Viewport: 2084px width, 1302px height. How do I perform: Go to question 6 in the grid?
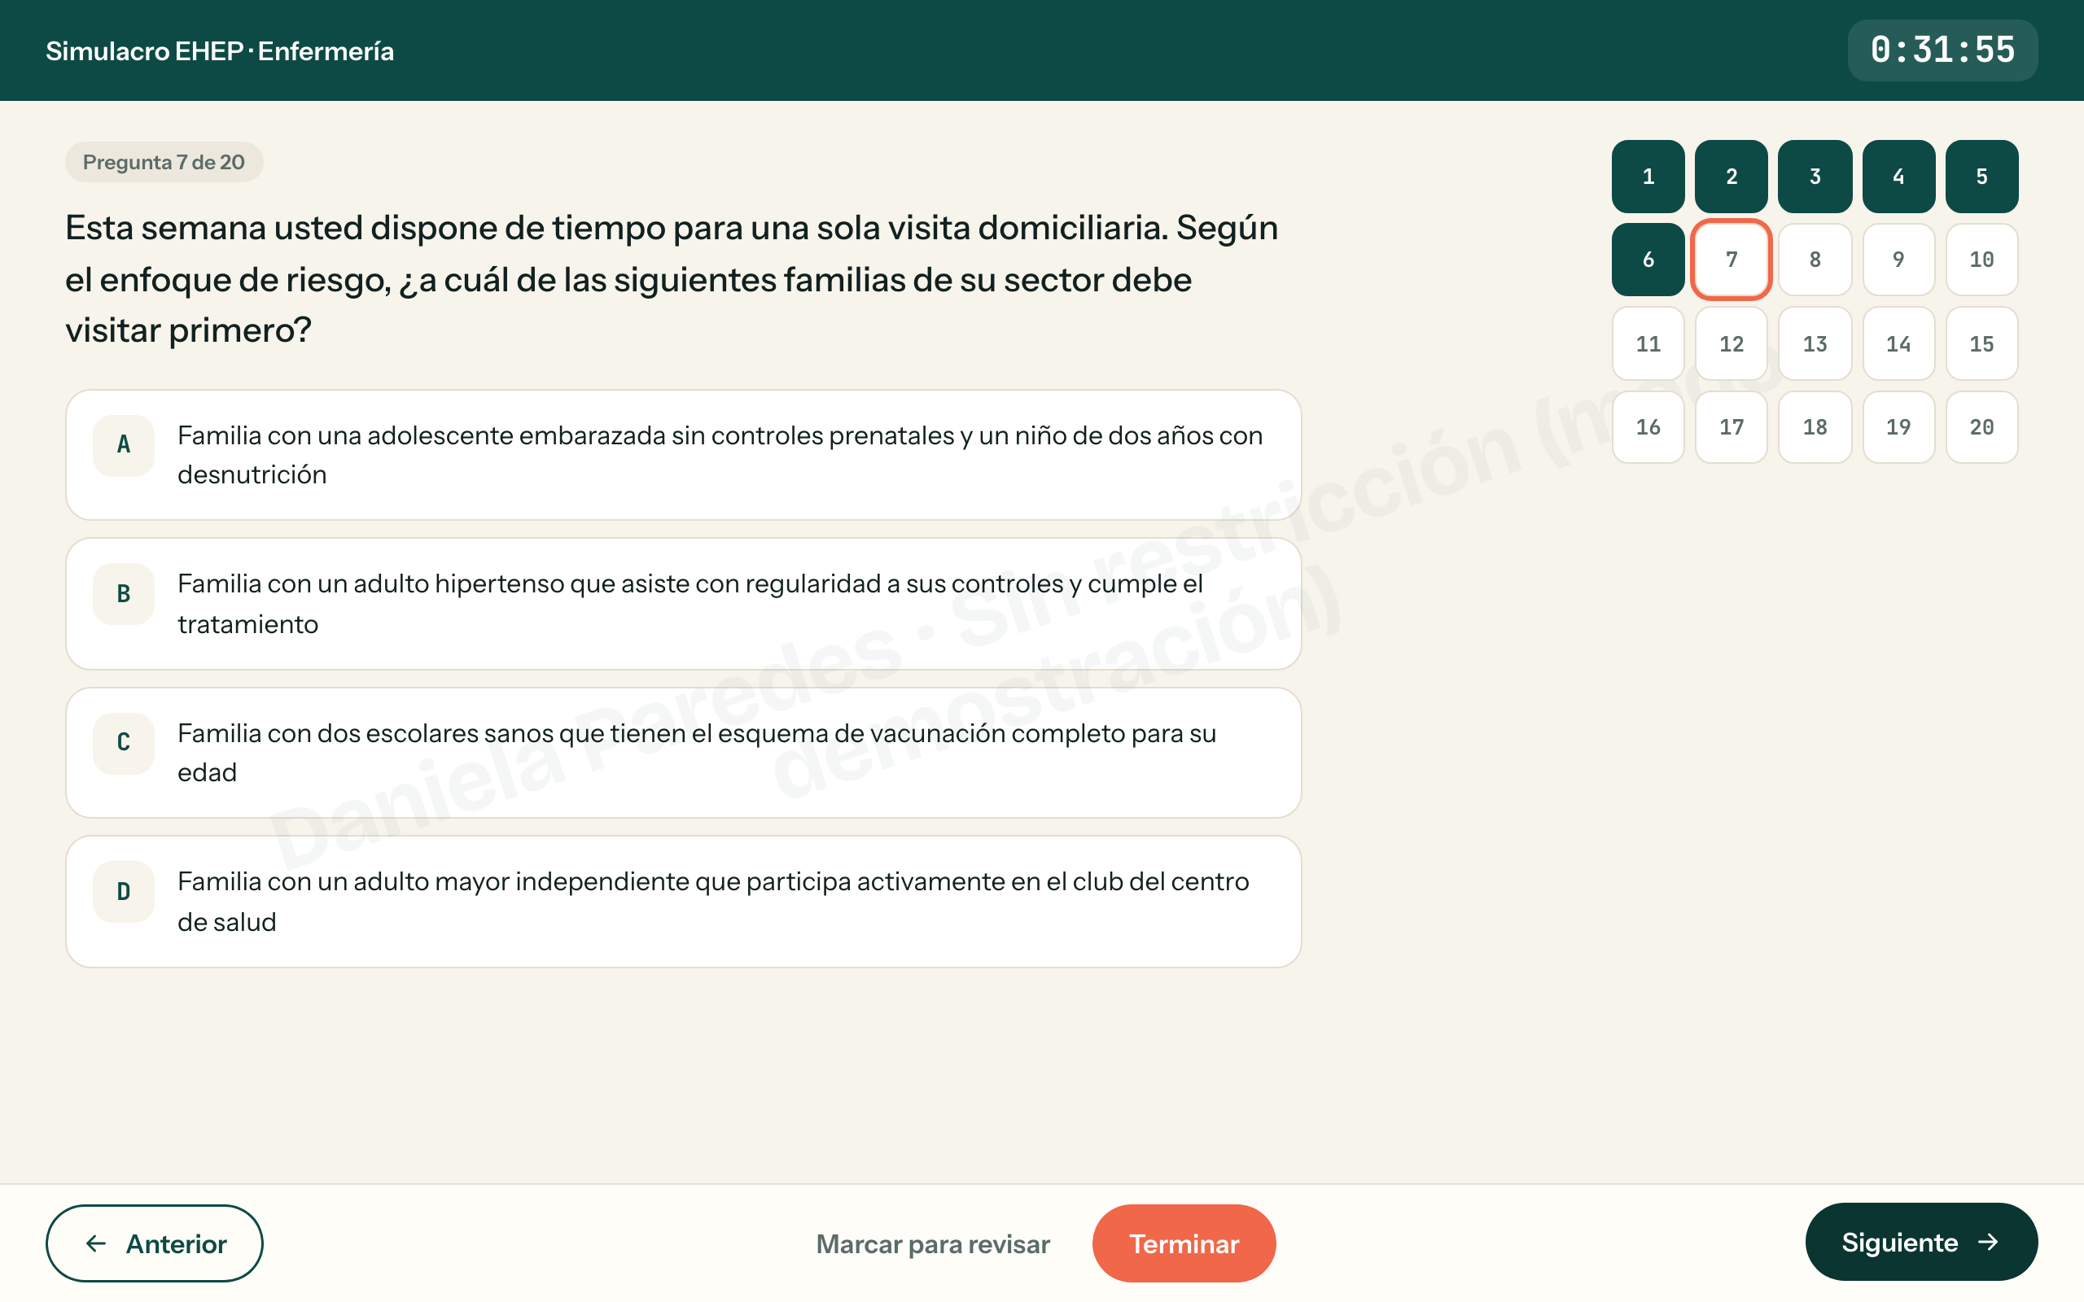pos(1648,260)
